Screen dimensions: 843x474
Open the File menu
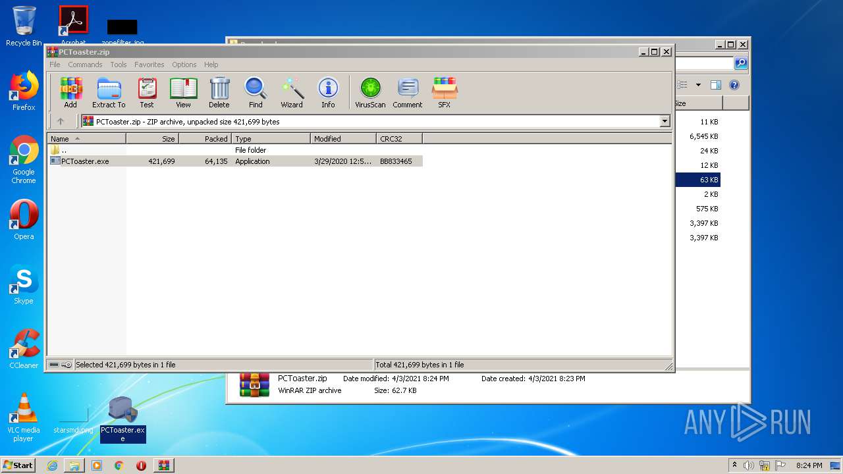click(55, 65)
